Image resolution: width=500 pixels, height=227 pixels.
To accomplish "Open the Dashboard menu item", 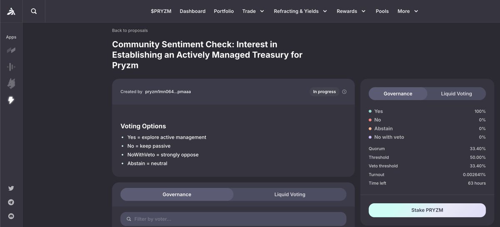I will pos(192,11).
